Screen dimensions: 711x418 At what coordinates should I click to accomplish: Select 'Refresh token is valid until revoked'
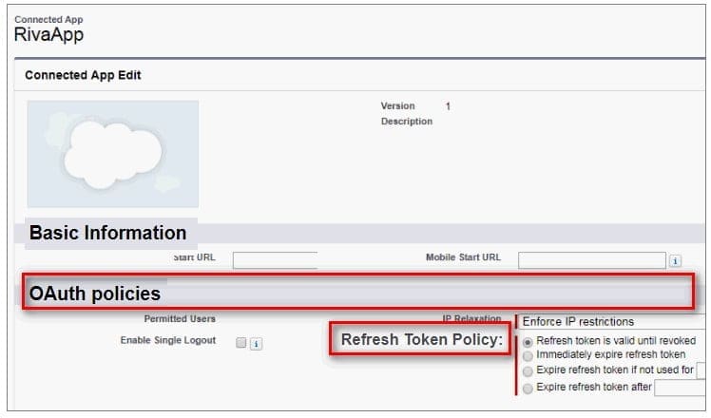pyautogui.click(x=528, y=340)
